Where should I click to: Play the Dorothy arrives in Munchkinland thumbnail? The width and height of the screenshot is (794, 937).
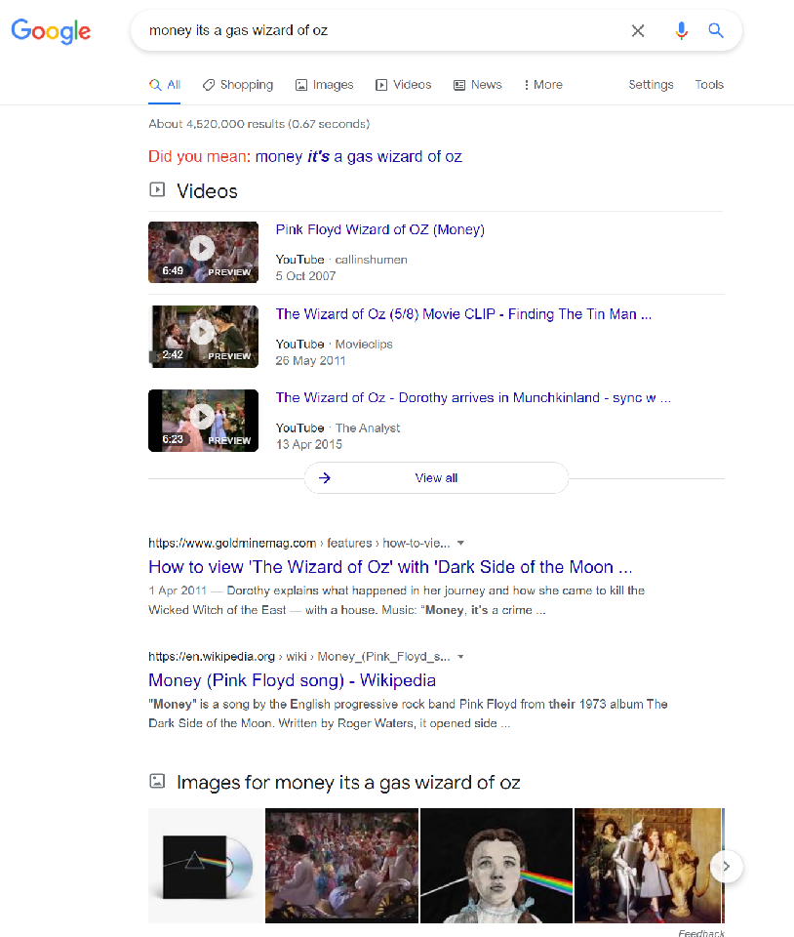tap(203, 421)
